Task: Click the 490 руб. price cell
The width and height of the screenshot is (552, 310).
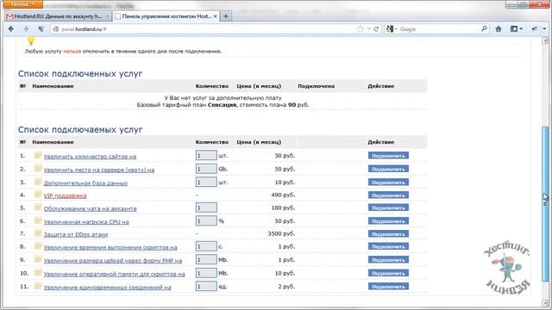Action: (283, 195)
